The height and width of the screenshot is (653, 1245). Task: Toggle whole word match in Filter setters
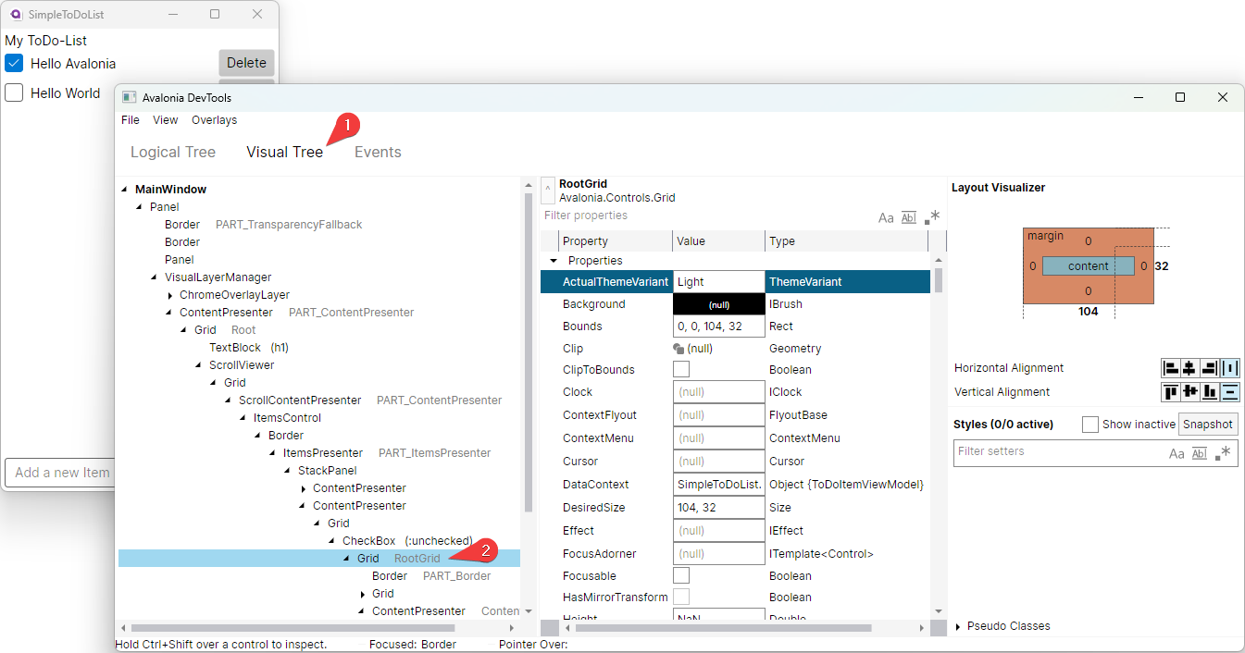coord(1199,453)
